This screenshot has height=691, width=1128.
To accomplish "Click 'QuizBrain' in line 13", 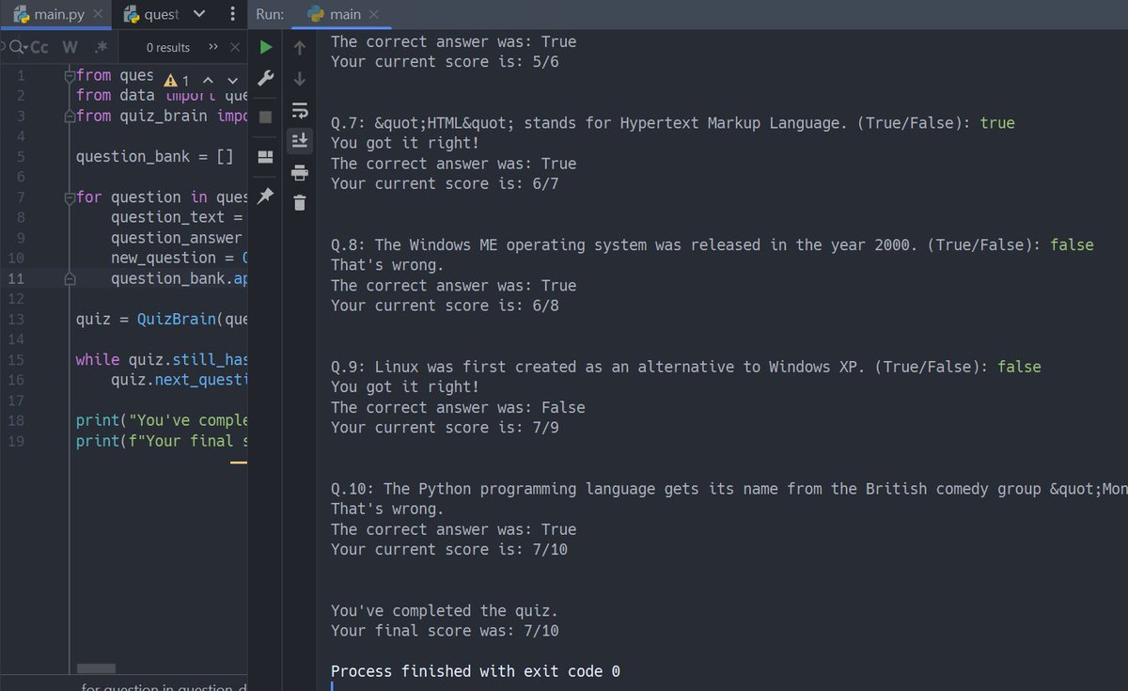I will pyautogui.click(x=175, y=320).
